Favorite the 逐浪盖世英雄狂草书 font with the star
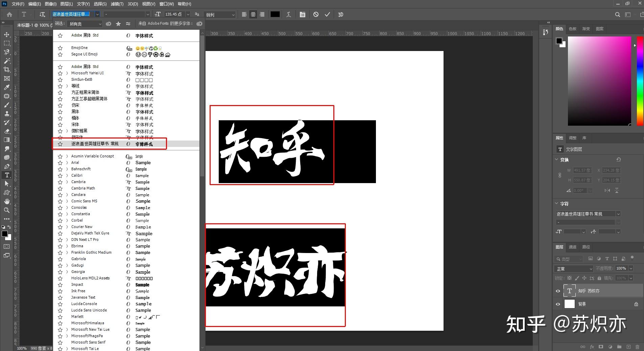Viewport: 644px width, 351px height. click(x=60, y=144)
